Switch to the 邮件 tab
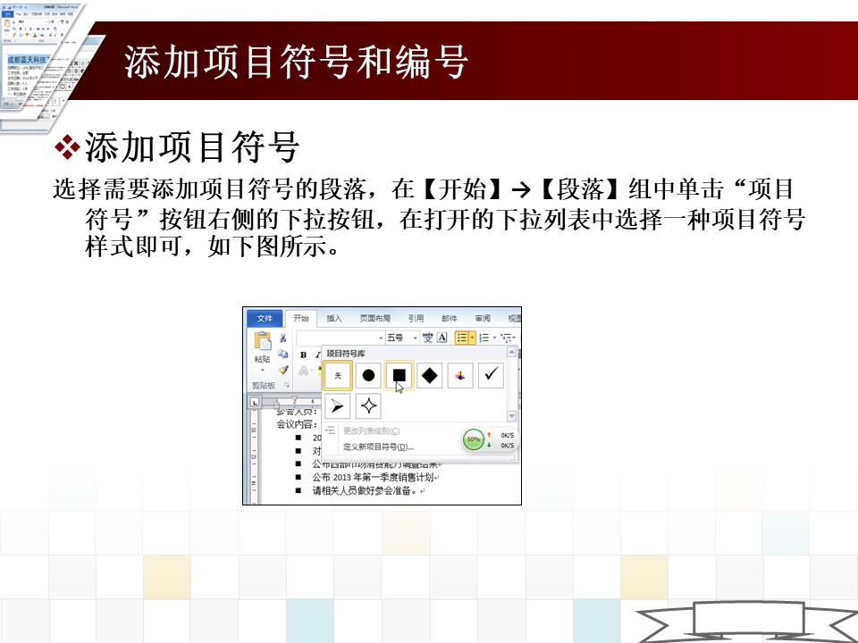 pos(450,318)
